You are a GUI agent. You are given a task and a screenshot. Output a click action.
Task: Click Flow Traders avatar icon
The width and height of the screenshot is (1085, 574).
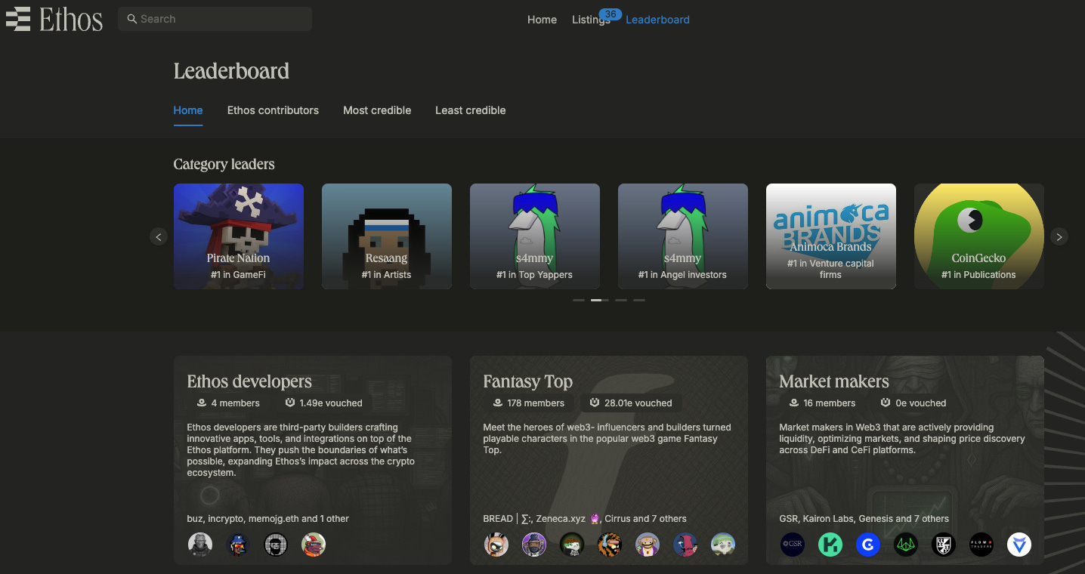(x=981, y=545)
